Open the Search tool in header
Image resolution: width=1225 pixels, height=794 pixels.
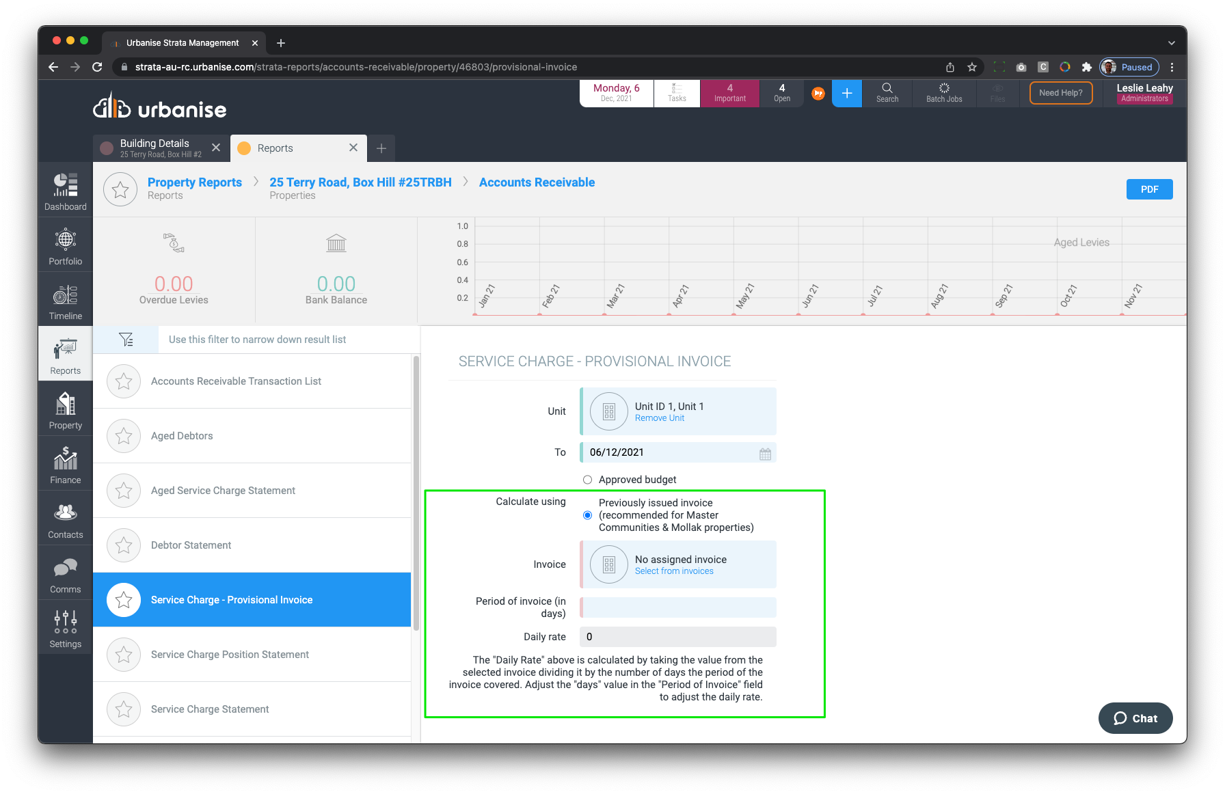click(887, 93)
